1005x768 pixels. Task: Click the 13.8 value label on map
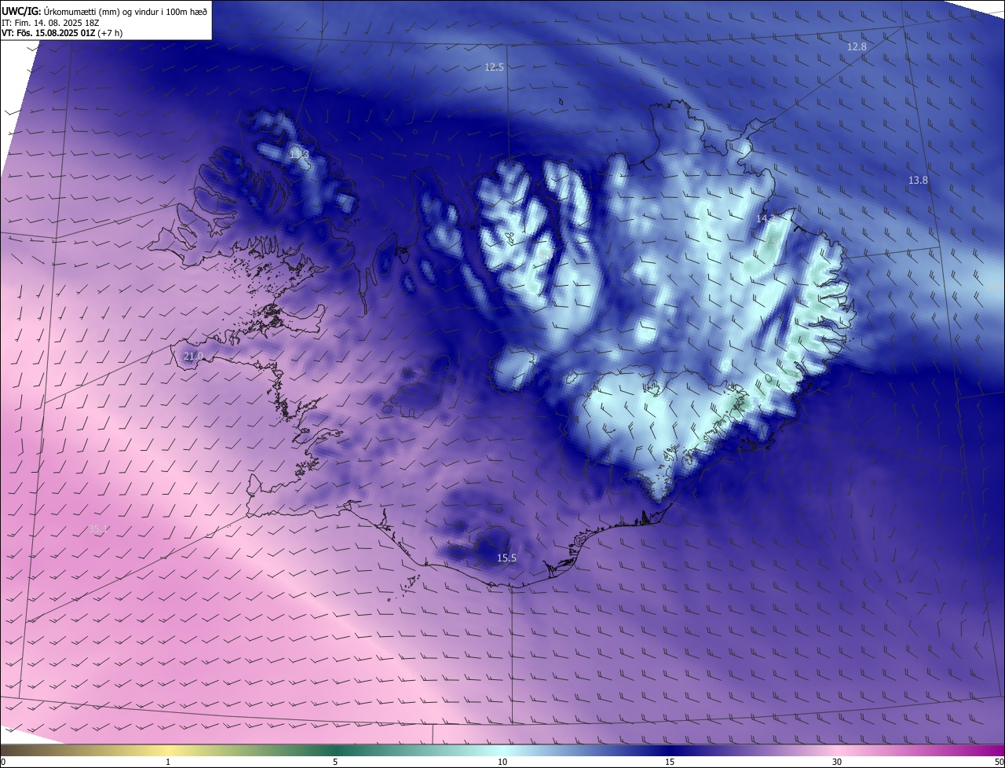tap(918, 181)
